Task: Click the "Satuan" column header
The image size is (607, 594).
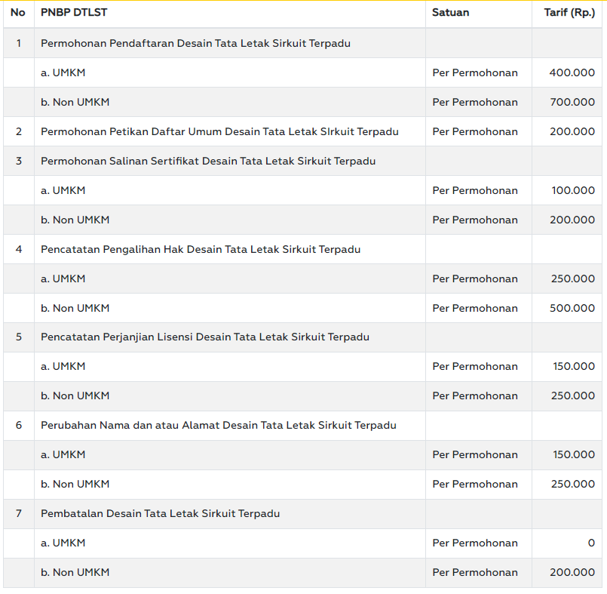Action: (451, 13)
